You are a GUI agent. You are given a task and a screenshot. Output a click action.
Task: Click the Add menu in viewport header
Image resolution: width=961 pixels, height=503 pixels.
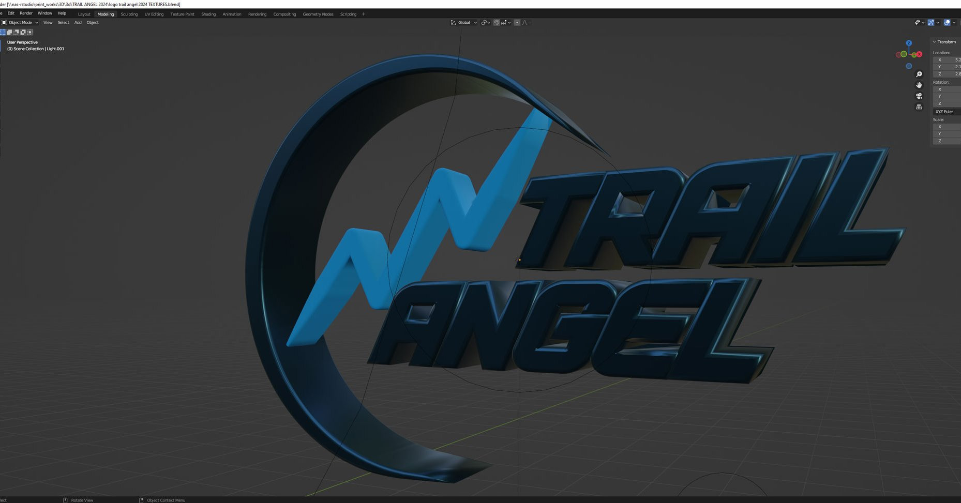[x=78, y=23]
